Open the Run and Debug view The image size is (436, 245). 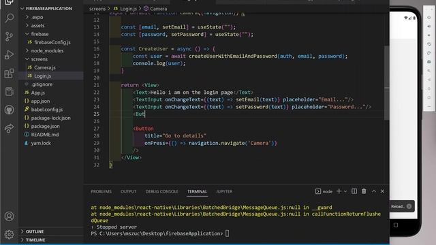(9, 54)
